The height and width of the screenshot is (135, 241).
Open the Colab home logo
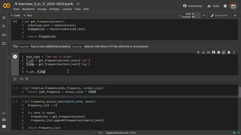click(x=6, y=6)
